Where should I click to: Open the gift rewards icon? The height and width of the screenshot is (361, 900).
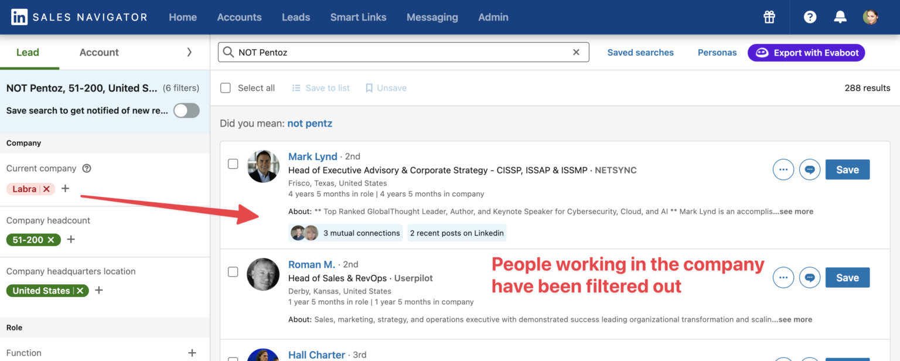(769, 17)
